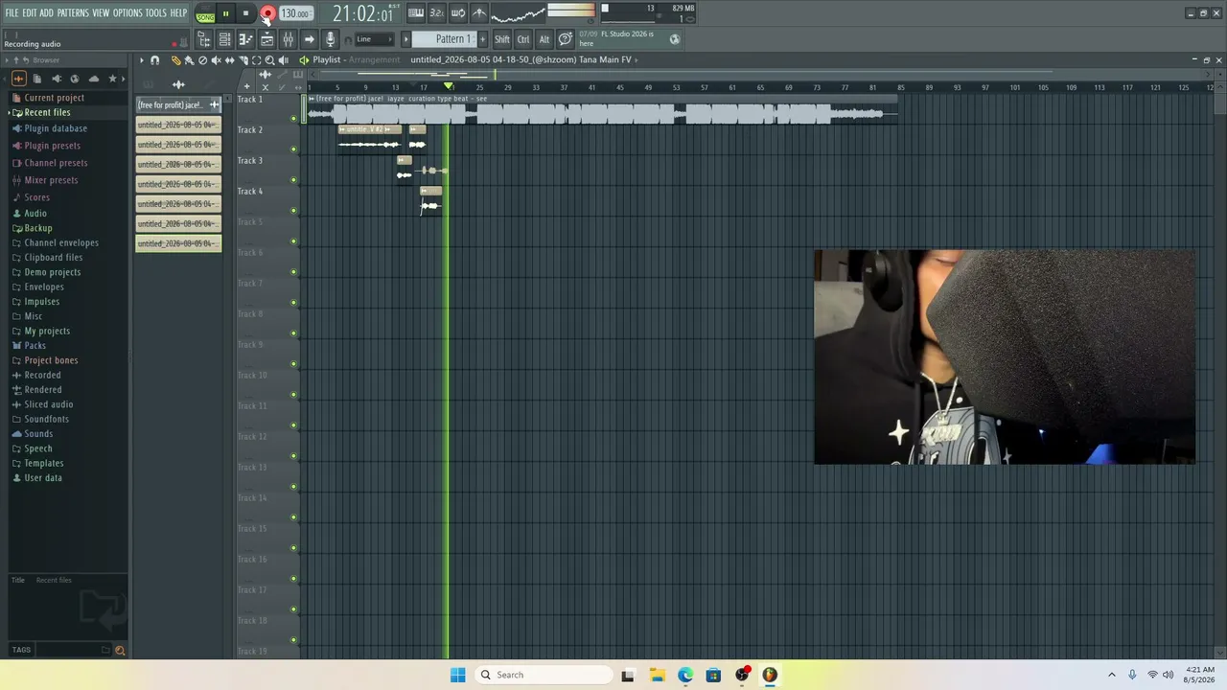Select the Slip tool in the Playlist toolbar
Screen dimensions: 1227x690
pyautogui.click(x=229, y=60)
